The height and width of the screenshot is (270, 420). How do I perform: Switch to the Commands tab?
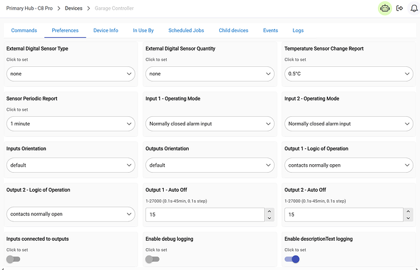(x=24, y=30)
